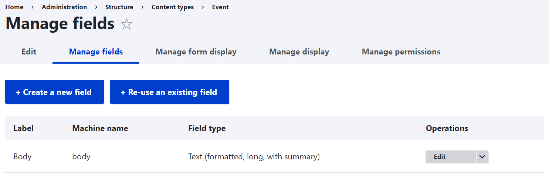Click the Machine name column header
Image resolution: width=549 pixels, height=177 pixels.
(100, 128)
